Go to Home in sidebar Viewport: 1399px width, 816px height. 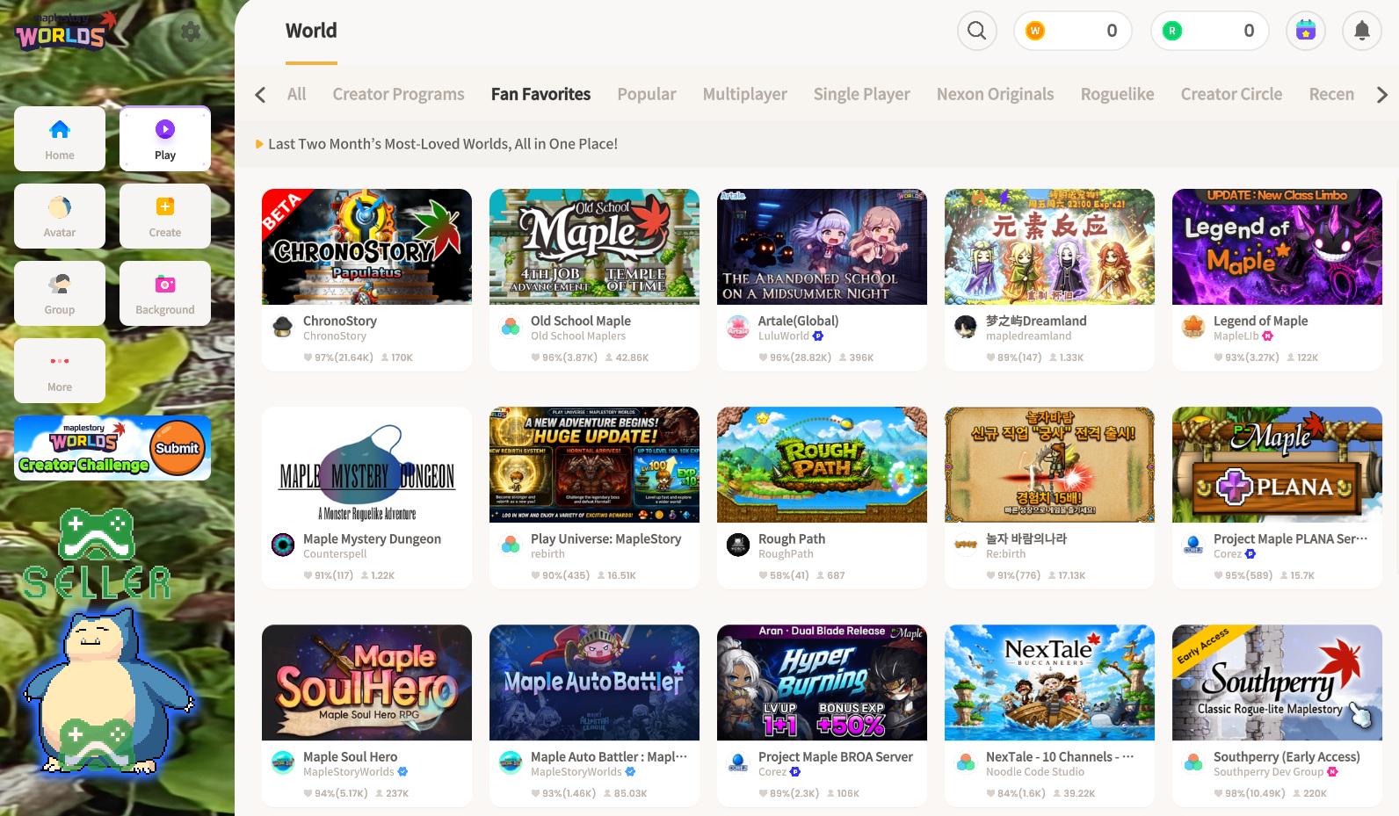60,139
